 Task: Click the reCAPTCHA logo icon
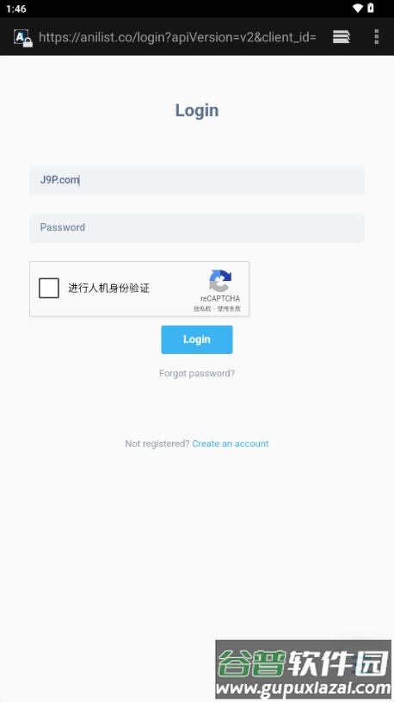pyautogui.click(x=220, y=281)
